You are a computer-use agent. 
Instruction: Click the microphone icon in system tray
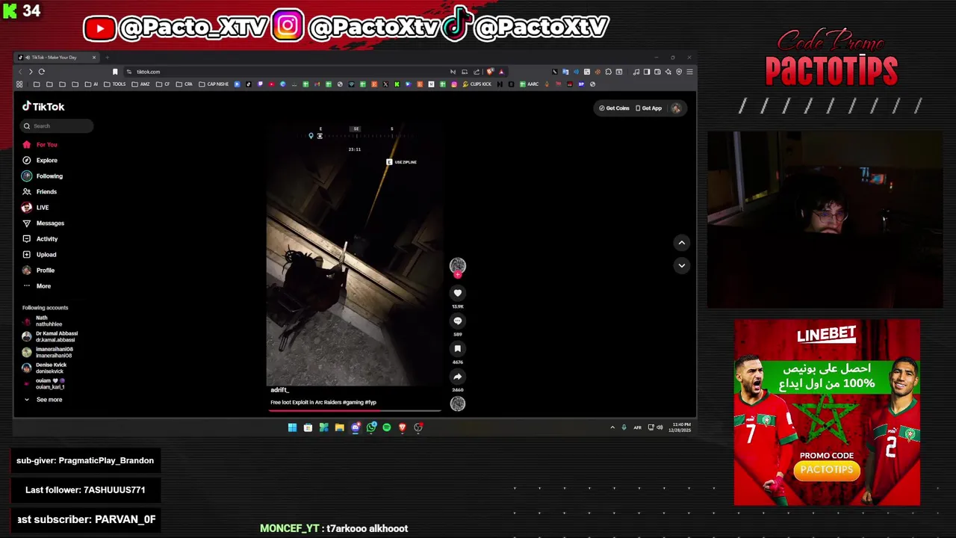coord(624,427)
